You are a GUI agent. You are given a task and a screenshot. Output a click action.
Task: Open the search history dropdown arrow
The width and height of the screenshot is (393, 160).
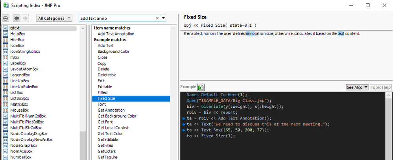click(164, 18)
